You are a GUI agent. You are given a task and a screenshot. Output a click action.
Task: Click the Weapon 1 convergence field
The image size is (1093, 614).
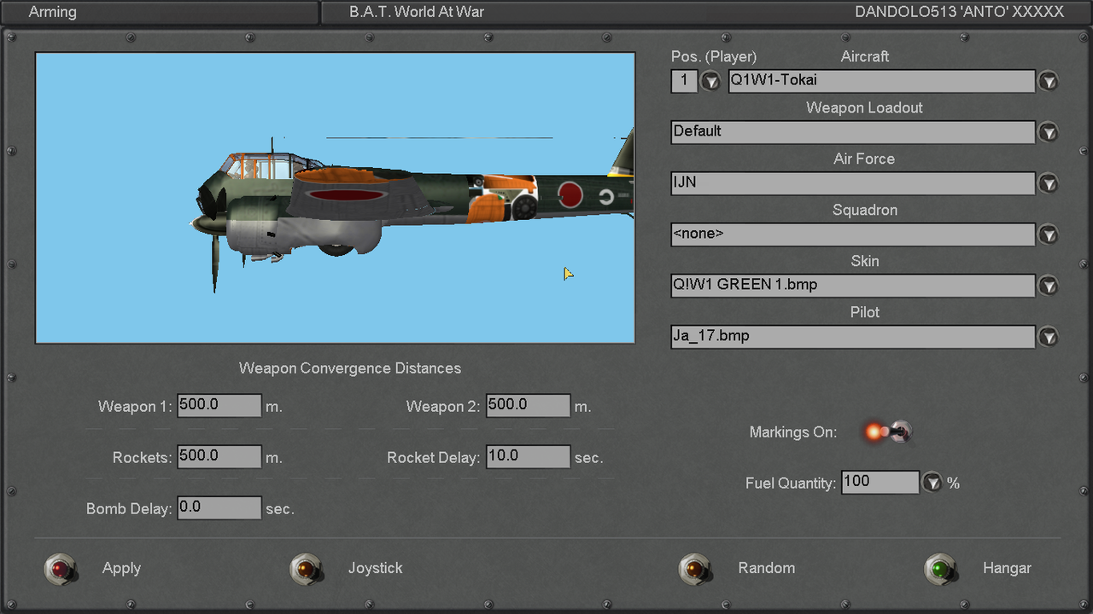pos(219,405)
